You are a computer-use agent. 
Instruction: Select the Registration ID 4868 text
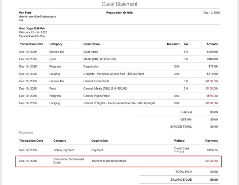(x=119, y=12)
